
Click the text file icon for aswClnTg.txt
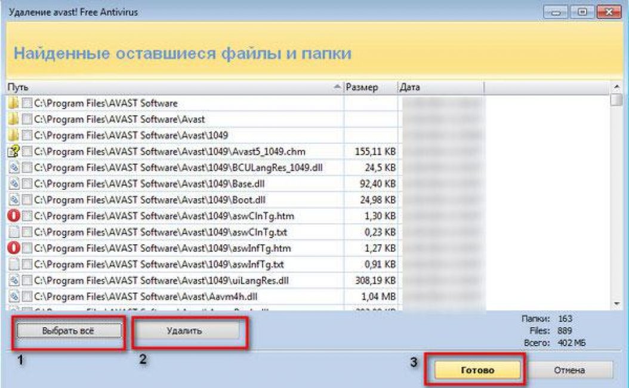click(14, 232)
